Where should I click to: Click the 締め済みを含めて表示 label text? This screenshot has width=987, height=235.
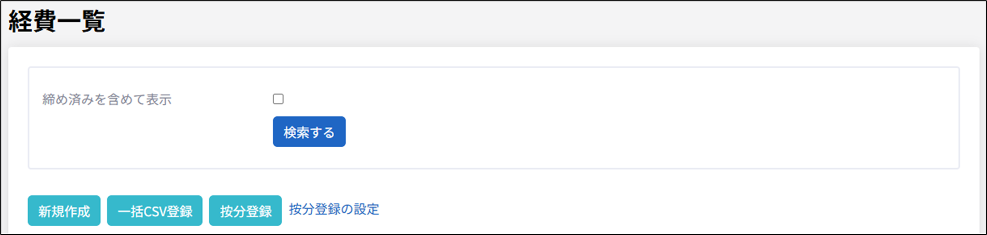(107, 100)
